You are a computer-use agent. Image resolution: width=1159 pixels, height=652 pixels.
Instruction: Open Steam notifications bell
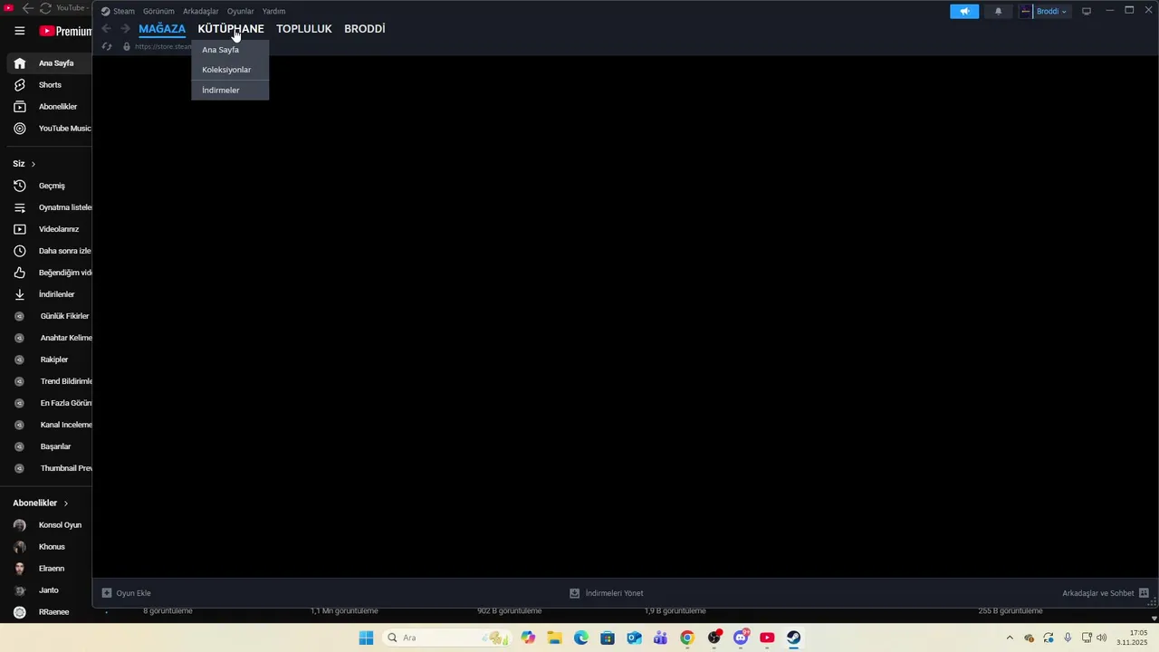pyautogui.click(x=999, y=11)
